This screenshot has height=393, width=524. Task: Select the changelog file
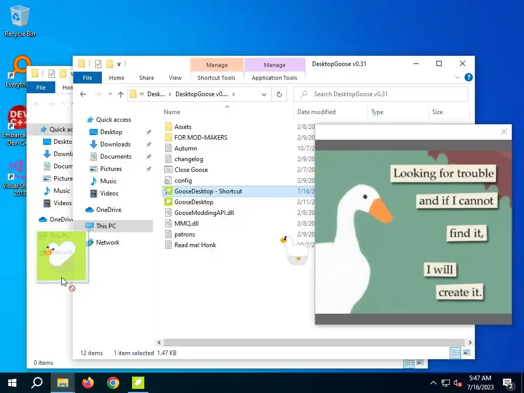click(x=188, y=159)
